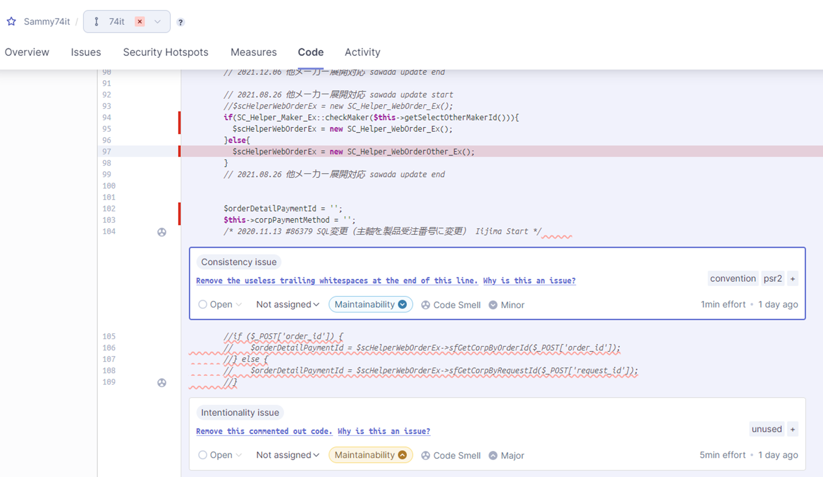This screenshot has width=823, height=477.
Task: Click the code smell icon on line 104
Action: click(x=162, y=232)
